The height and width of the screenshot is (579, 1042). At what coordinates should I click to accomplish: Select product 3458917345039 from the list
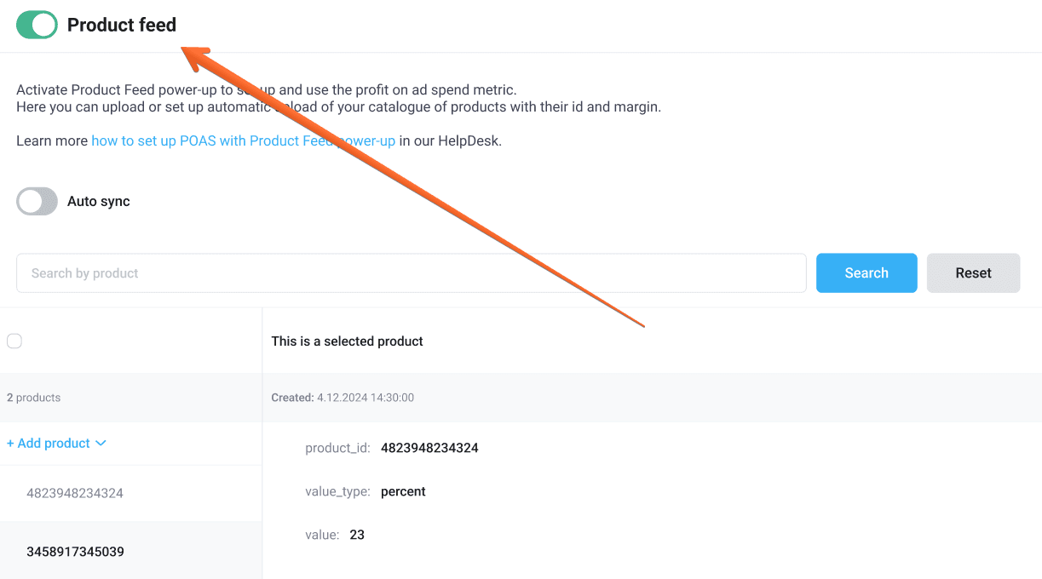[77, 551]
